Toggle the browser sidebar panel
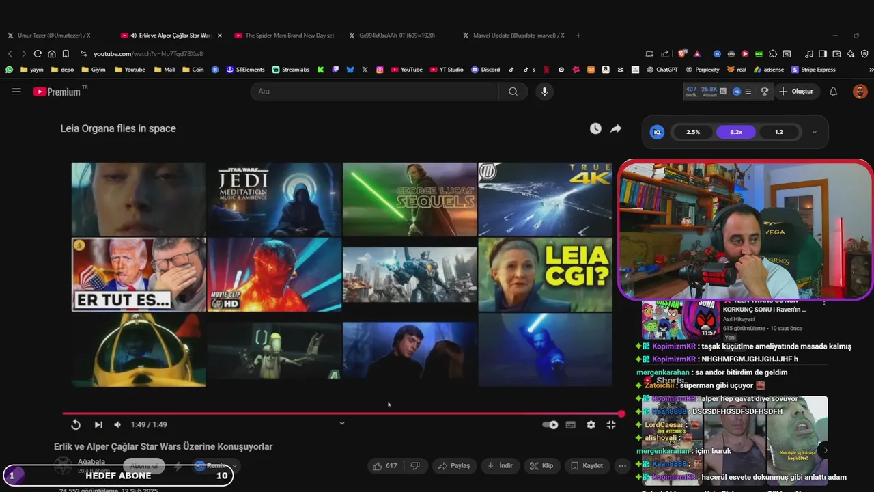This screenshot has width=874, height=492. pos(823,54)
